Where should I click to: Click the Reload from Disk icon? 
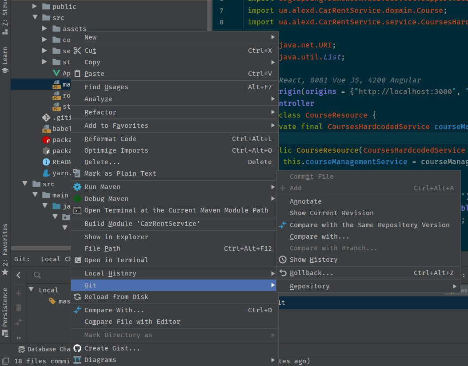coord(77,297)
